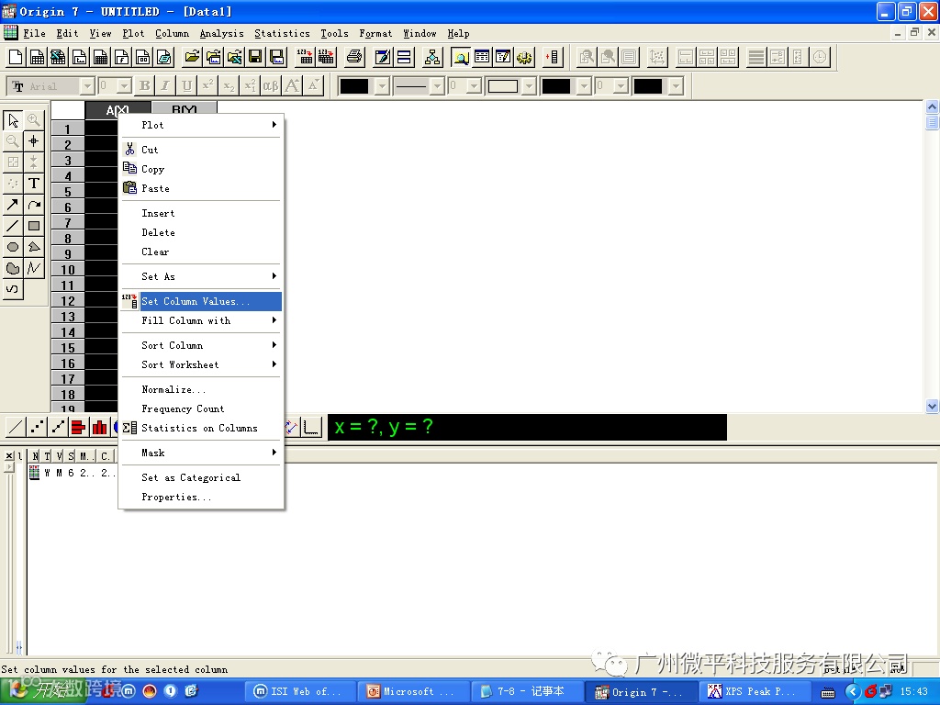Expand the Mask submenu
Screen dimensions: 940x705
(x=201, y=453)
